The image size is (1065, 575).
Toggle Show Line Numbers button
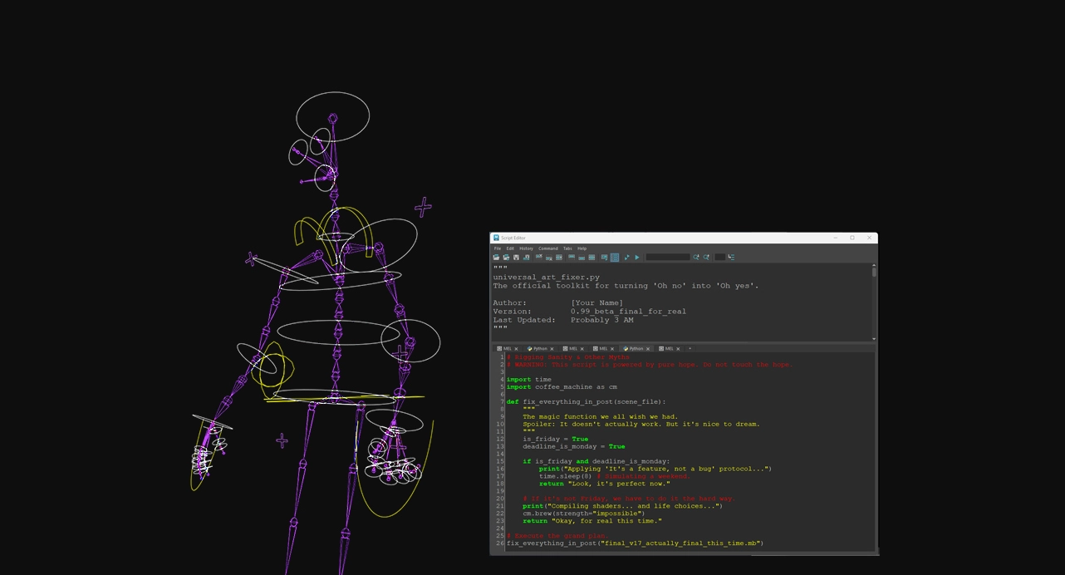pos(615,258)
